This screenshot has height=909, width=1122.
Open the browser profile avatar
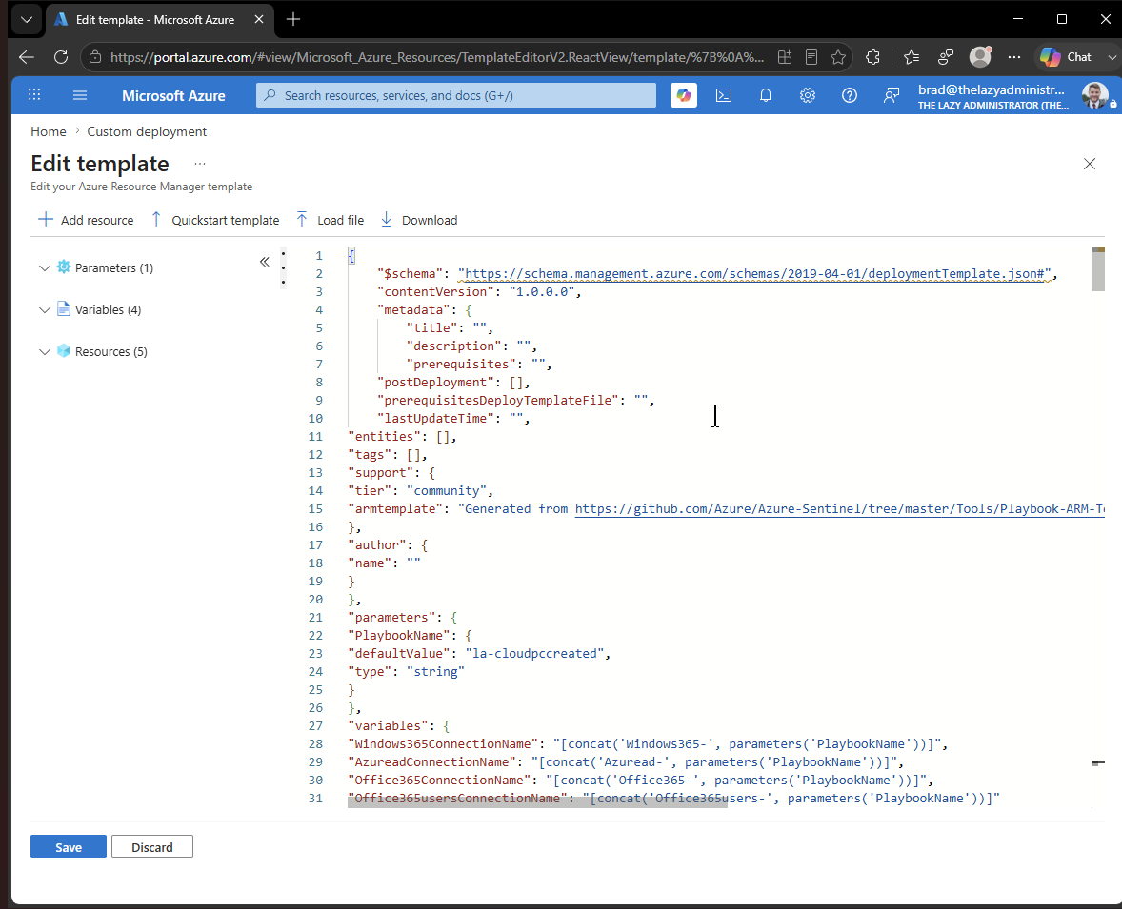click(x=980, y=56)
